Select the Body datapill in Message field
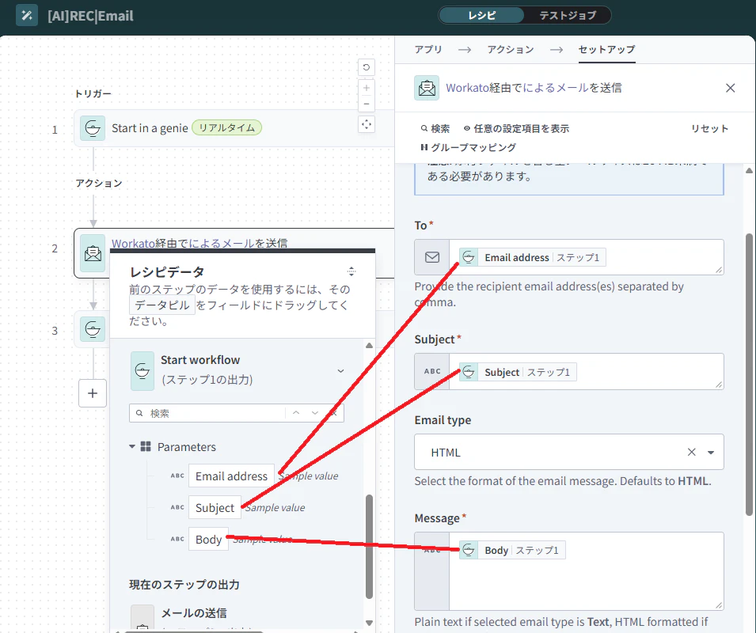 512,550
